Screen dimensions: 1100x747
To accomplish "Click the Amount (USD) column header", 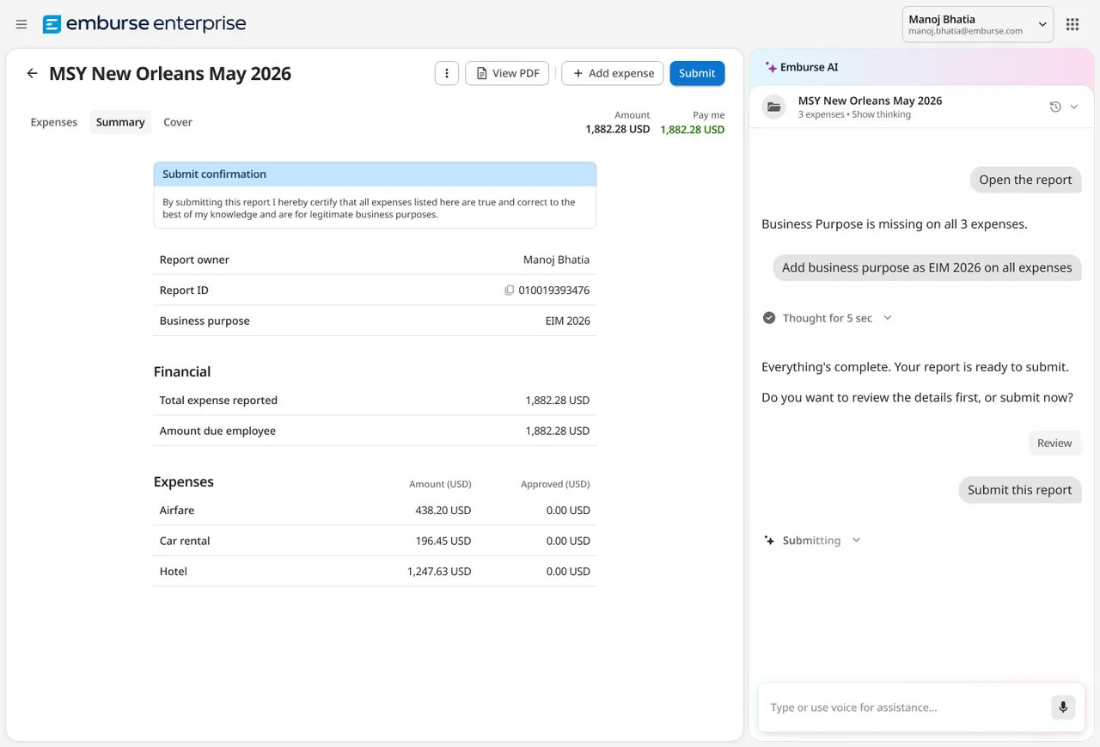I will coord(440,484).
